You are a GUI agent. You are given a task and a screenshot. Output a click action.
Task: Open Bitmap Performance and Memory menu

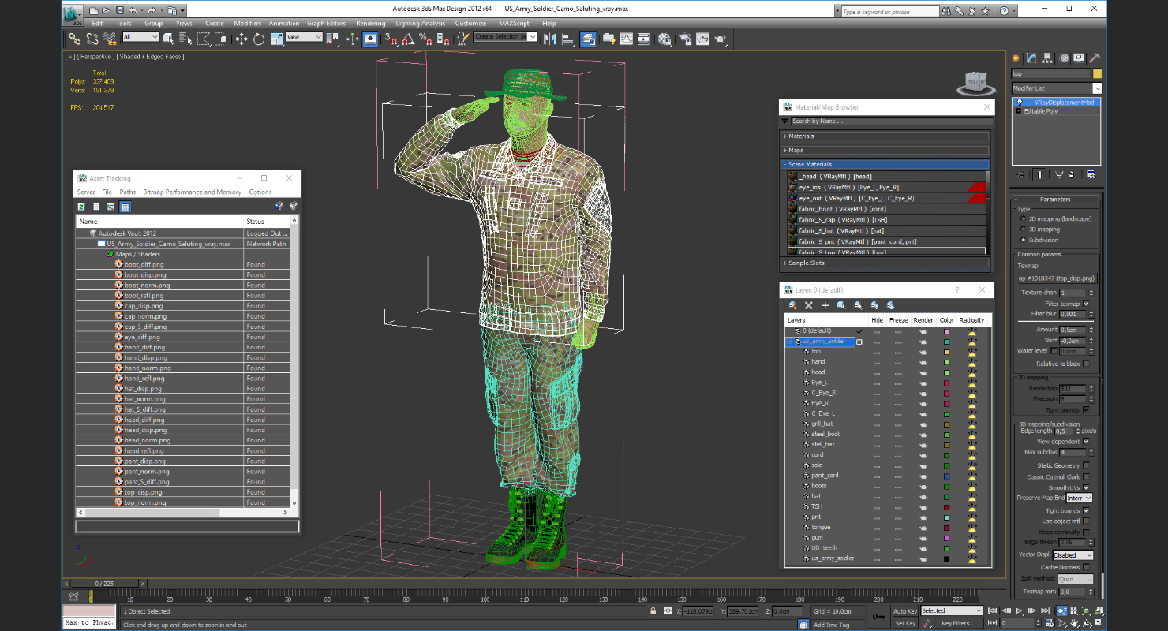tap(192, 192)
